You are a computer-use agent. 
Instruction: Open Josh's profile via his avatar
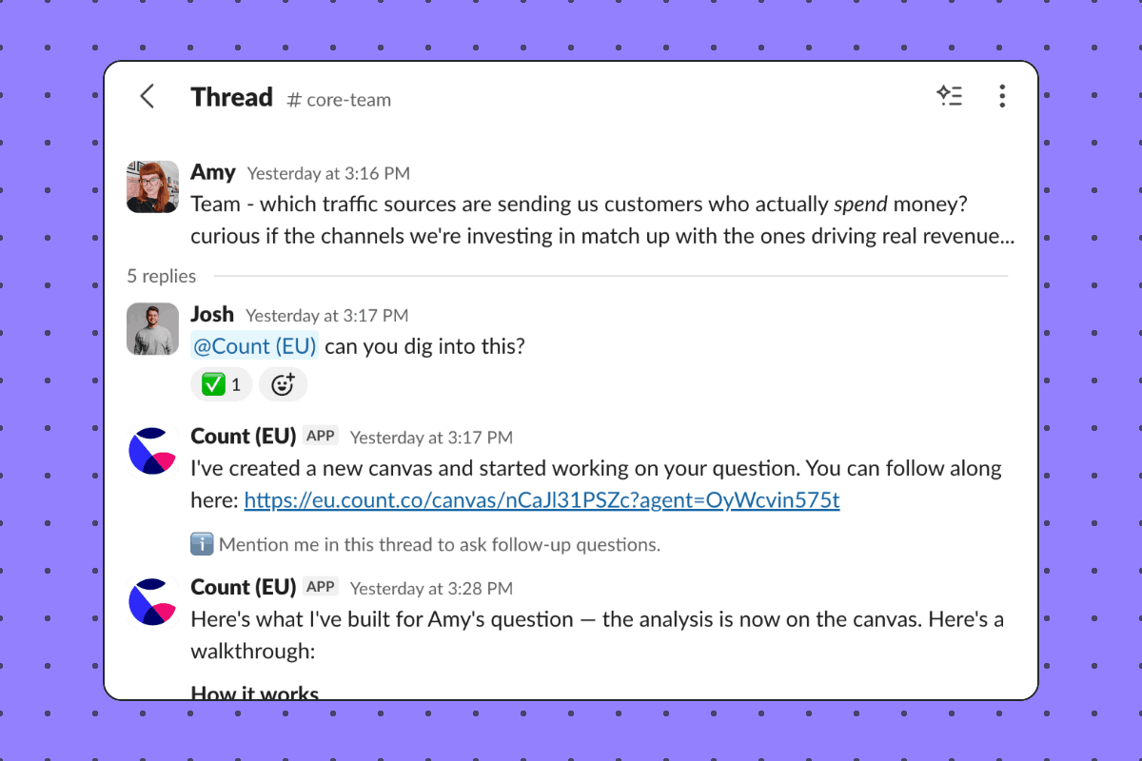[152, 327]
